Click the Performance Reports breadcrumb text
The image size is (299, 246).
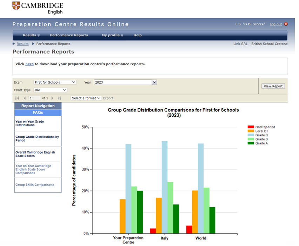tap(53, 44)
